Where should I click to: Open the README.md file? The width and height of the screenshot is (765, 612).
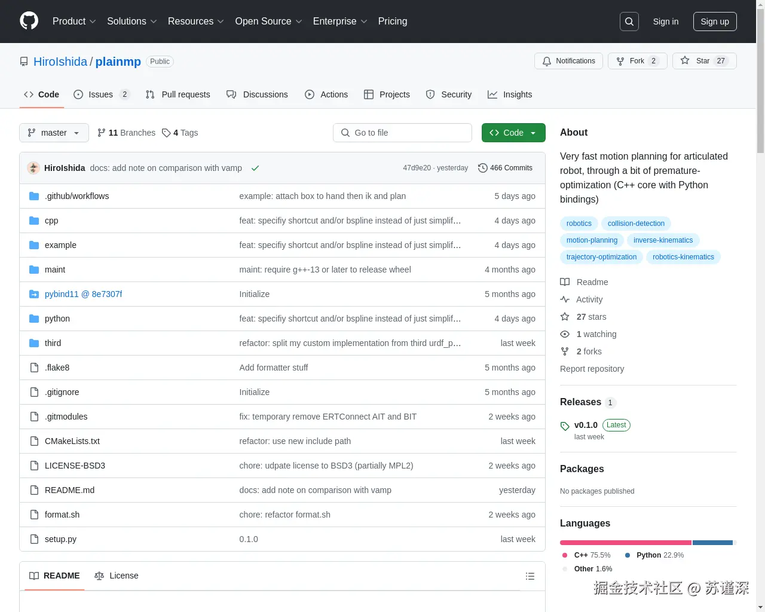click(x=69, y=490)
